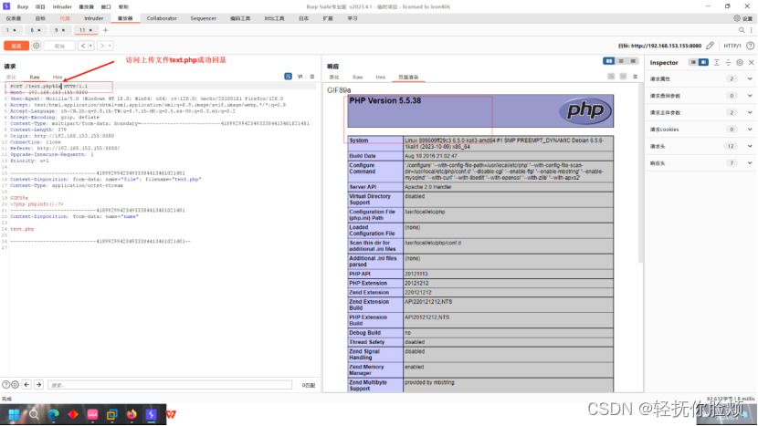Focus the request search input field
758x426 pixels.
[170, 385]
